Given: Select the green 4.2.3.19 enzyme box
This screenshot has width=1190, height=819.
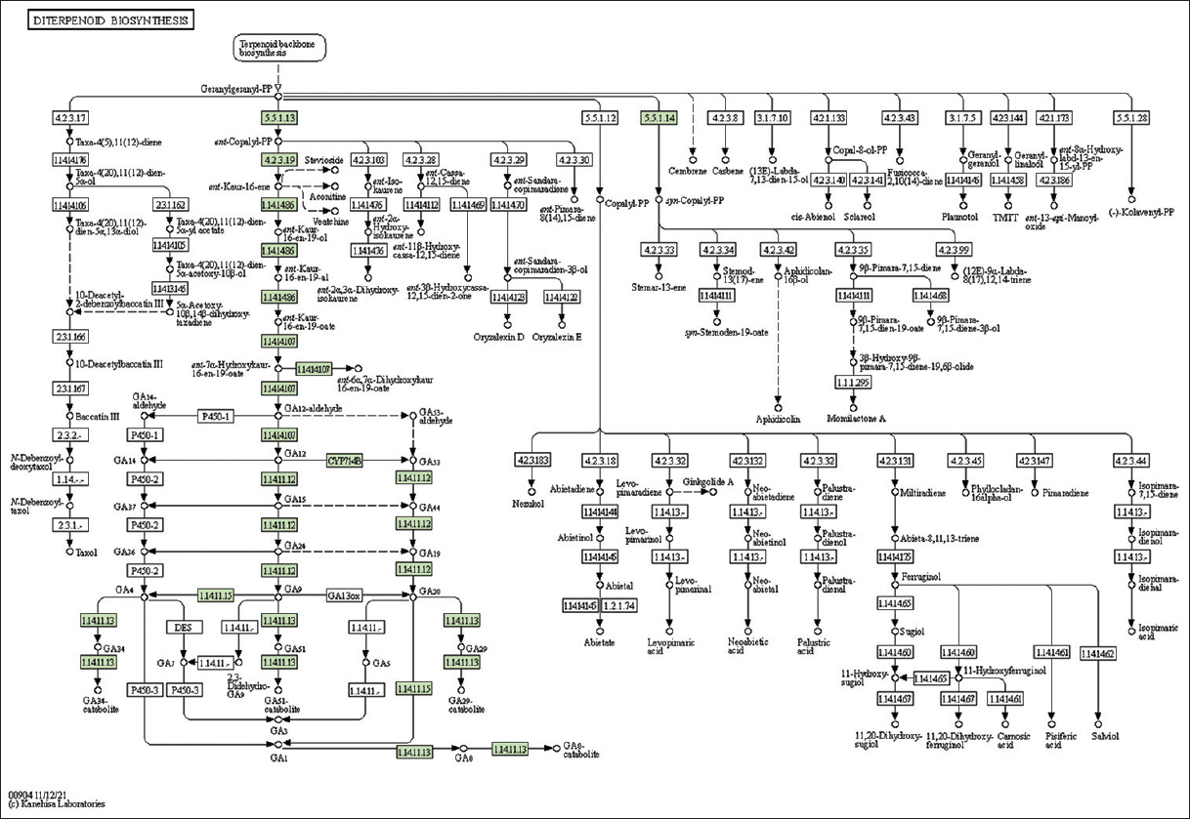Looking at the screenshot, I should pyautogui.click(x=278, y=160).
